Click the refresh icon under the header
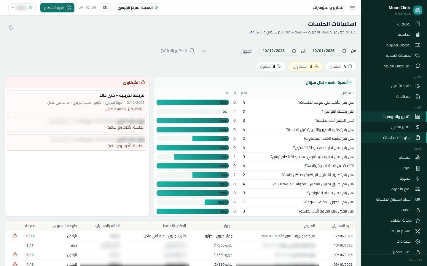This screenshot has height=266, width=427. pyautogui.click(x=11, y=27)
